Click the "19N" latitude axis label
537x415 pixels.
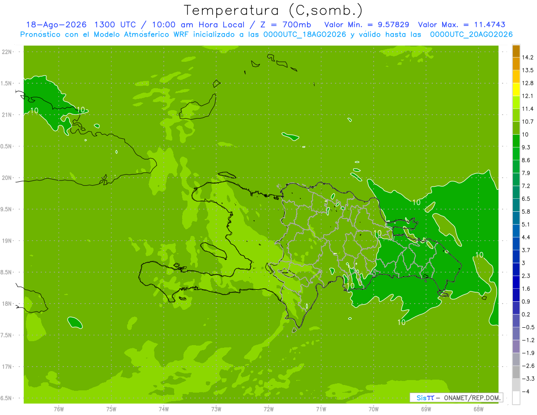(x=8, y=241)
